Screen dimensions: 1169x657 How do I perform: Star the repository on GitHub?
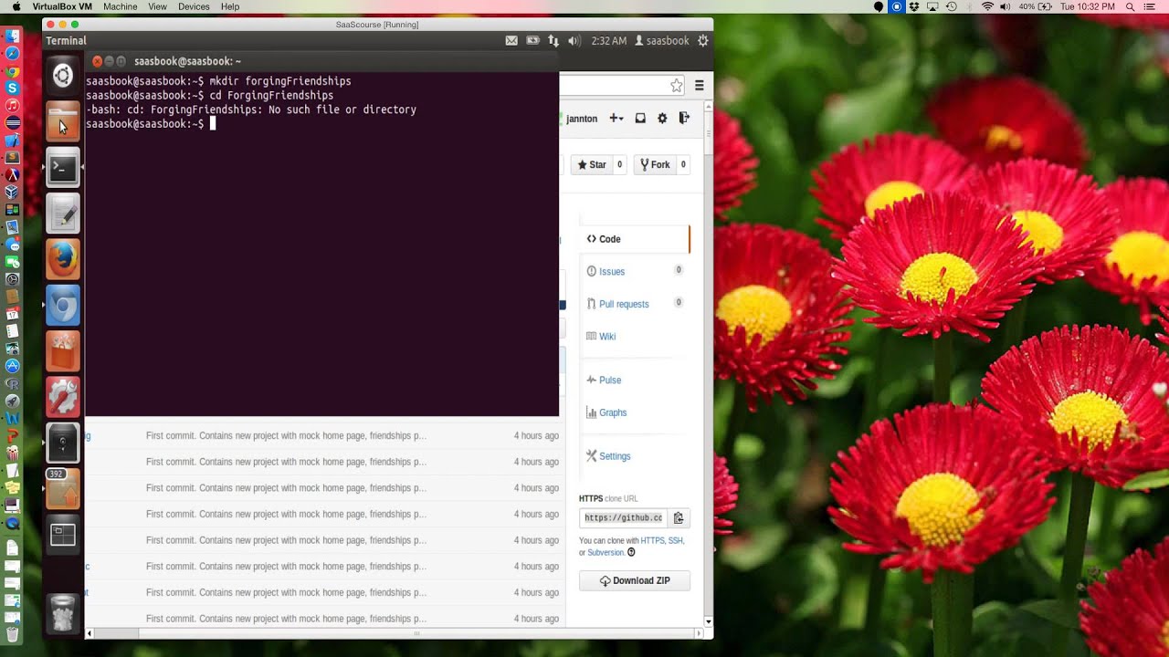pos(592,165)
